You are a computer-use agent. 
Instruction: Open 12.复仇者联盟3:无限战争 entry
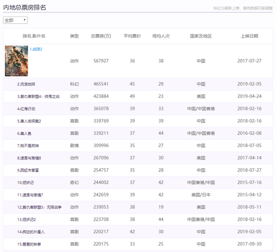[x=39, y=207]
